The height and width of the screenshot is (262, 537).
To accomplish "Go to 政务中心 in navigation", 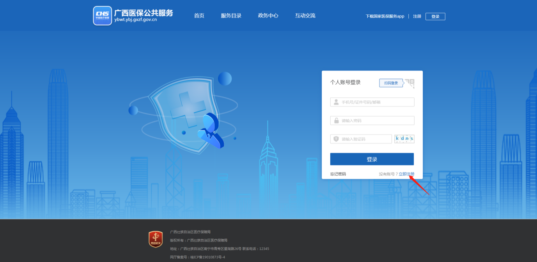I will [x=268, y=16].
